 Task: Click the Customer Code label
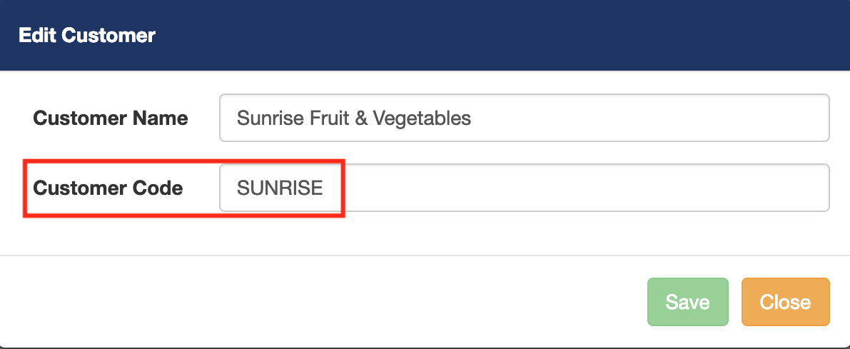click(x=108, y=188)
